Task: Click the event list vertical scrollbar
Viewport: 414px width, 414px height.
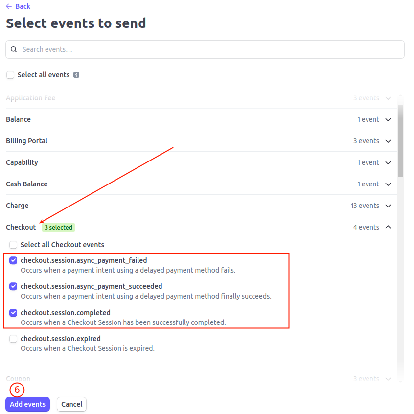Action: [x=400, y=140]
